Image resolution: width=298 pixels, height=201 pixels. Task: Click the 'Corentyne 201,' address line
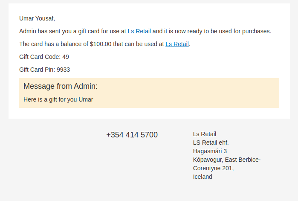pyautogui.click(x=213, y=168)
